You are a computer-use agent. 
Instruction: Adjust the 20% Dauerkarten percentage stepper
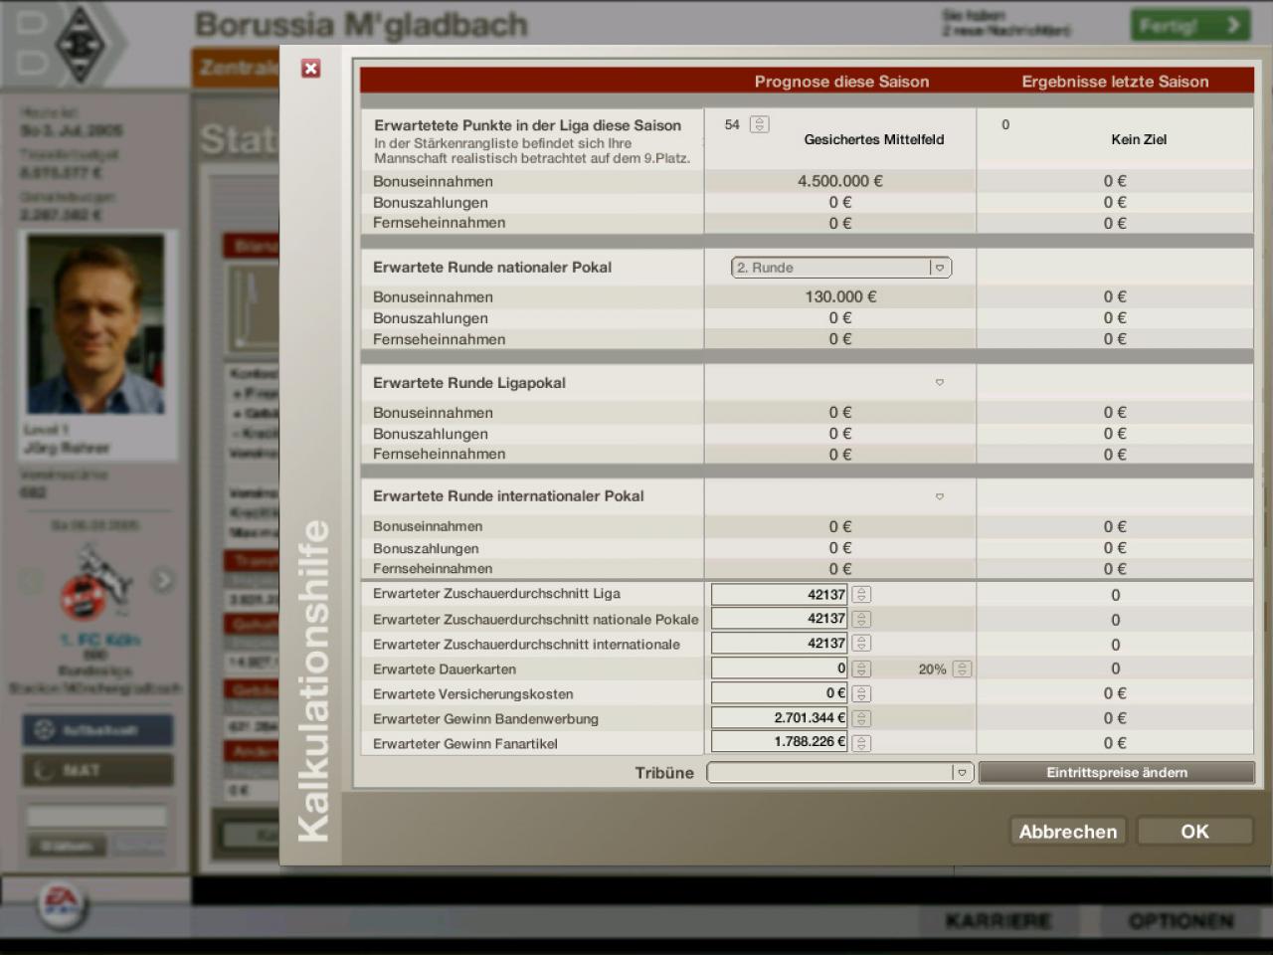tap(962, 668)
